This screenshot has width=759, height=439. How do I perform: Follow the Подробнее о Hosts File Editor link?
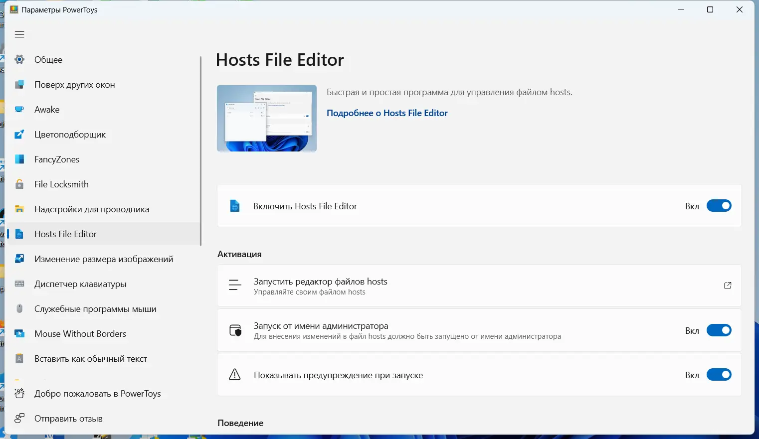coord(387,113)
